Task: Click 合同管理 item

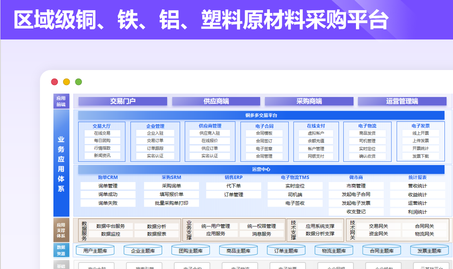Action: pyautogui.click(x=264, y=156)
